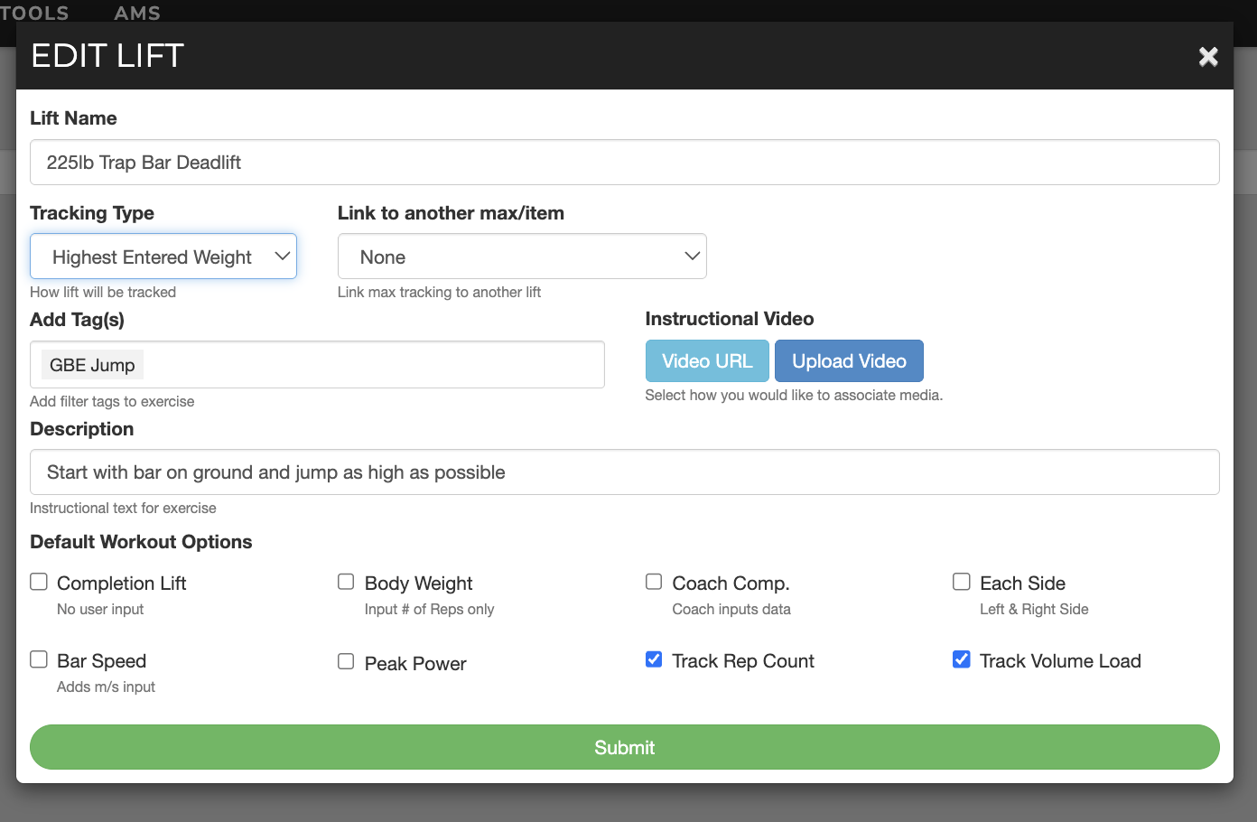
Task: Submit the lift edits
Action: click(624, 747)
